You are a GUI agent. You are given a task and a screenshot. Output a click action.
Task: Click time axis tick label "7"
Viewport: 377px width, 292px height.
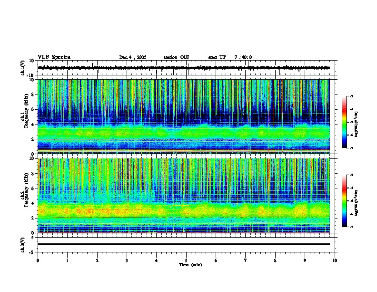[246, 261]
